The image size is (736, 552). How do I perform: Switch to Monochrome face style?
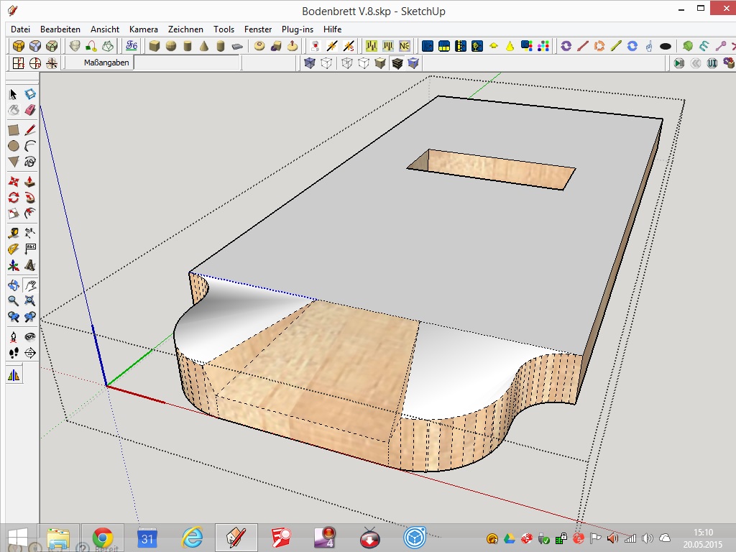(x=413, y=63)
